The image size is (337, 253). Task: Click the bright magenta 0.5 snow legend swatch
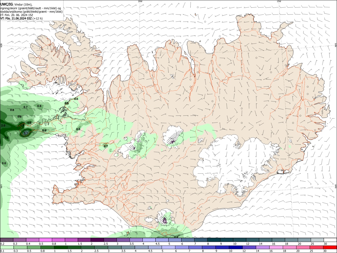[45, 240]
